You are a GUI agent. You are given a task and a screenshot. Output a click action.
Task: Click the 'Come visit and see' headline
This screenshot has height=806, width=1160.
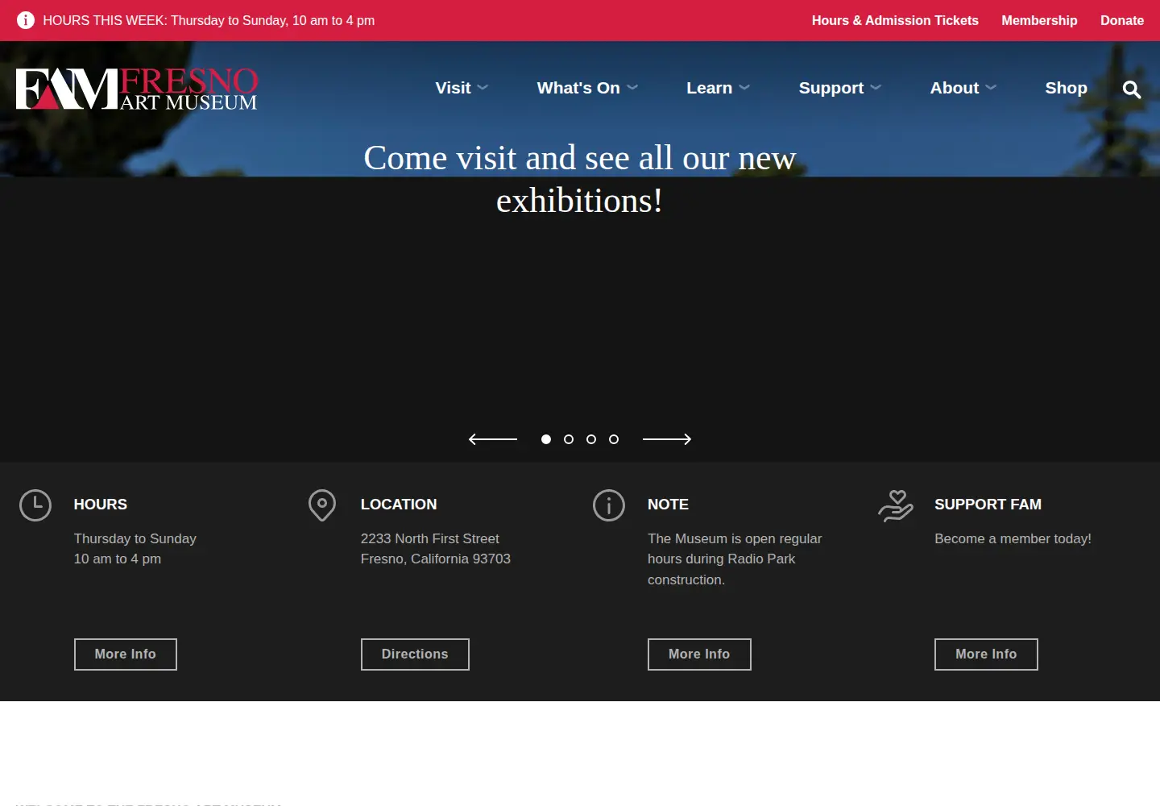(x=580, y=179)
